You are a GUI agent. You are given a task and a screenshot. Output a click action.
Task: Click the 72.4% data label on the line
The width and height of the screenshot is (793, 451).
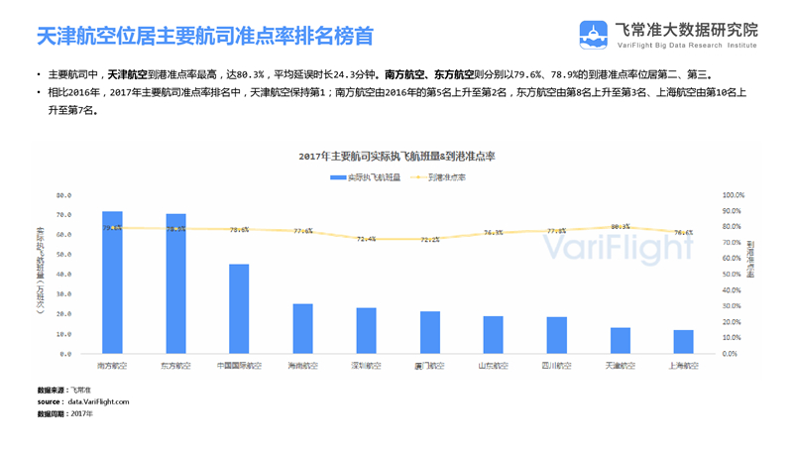click(x=366, y=239)
